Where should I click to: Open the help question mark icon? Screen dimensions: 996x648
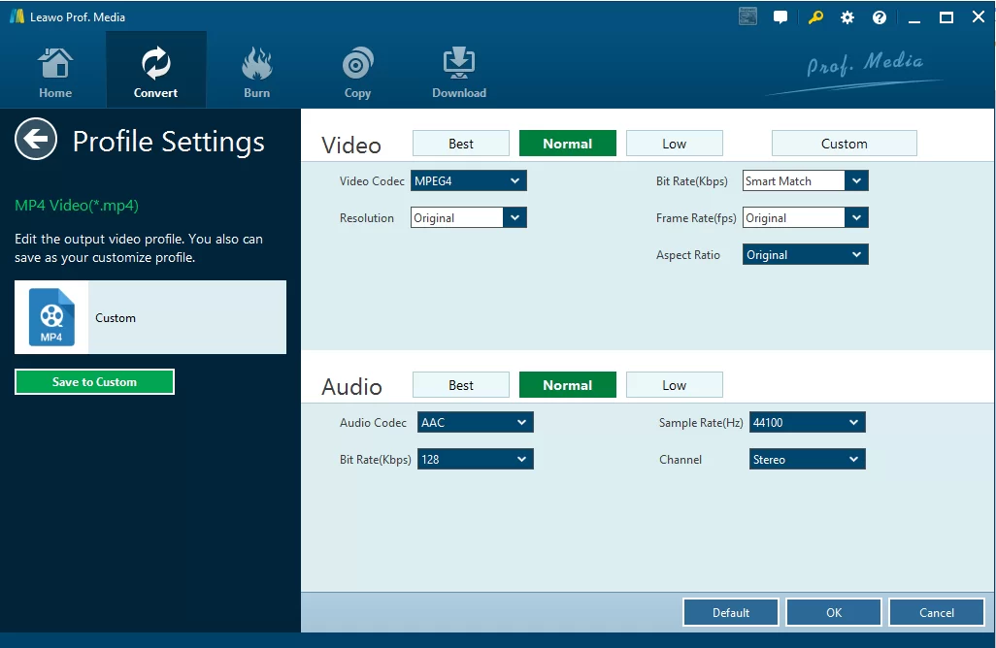tap(880, 17)
